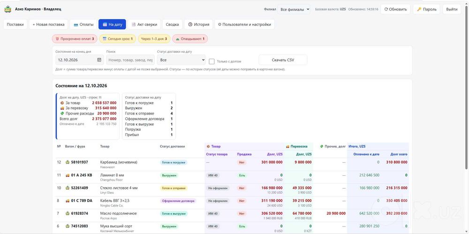Screen dimensions: 469x234
Task: Click the Долг всего column header
Action: click(399, 154)
